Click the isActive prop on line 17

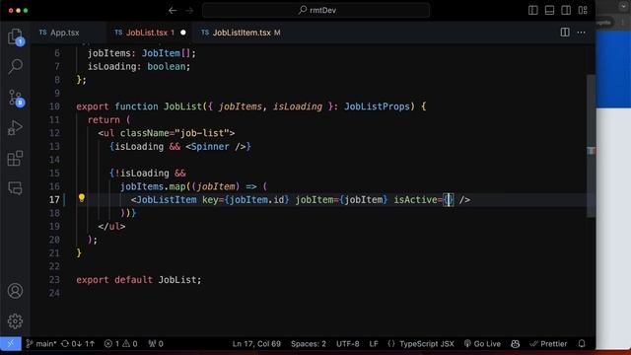pos(415,200)
